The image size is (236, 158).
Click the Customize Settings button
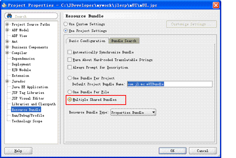tap(191, 24)
